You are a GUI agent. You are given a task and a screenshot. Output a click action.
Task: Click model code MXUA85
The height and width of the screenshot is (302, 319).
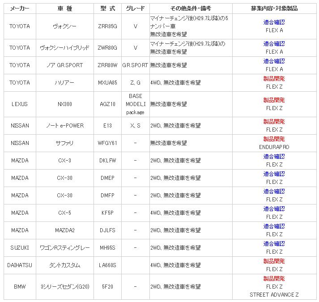pos(107,83)
